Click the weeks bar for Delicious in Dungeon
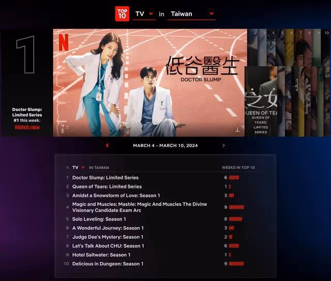The width and height of the screenshot is (331, 281). pyautogui.click(x=236, y=264)
